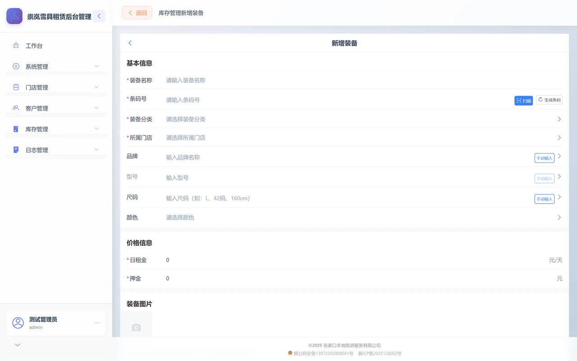
Task: Expand the 系统管理 menu arrow
Action: tap(96, 66)
